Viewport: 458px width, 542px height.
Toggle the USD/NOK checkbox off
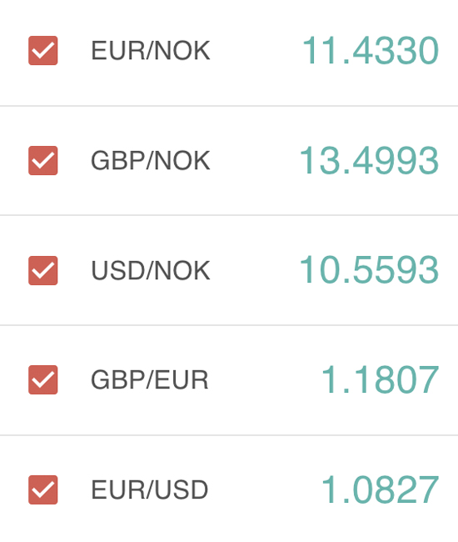[42, 270]
